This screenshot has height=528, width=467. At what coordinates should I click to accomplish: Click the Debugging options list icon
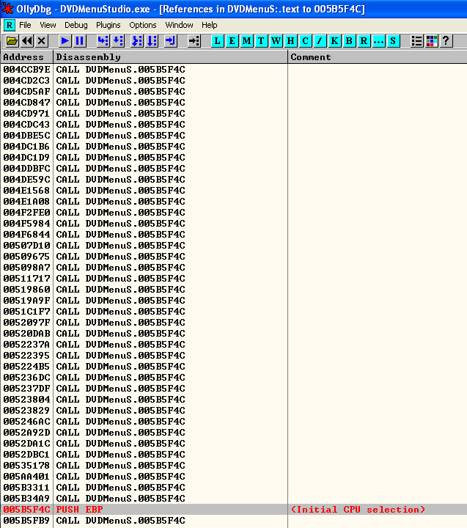point(416,41)
